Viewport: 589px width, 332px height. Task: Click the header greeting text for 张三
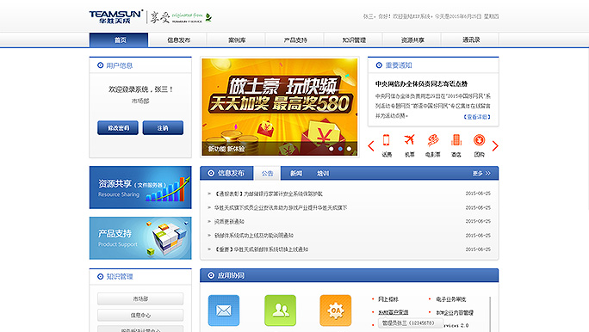[x=431, y=16]
